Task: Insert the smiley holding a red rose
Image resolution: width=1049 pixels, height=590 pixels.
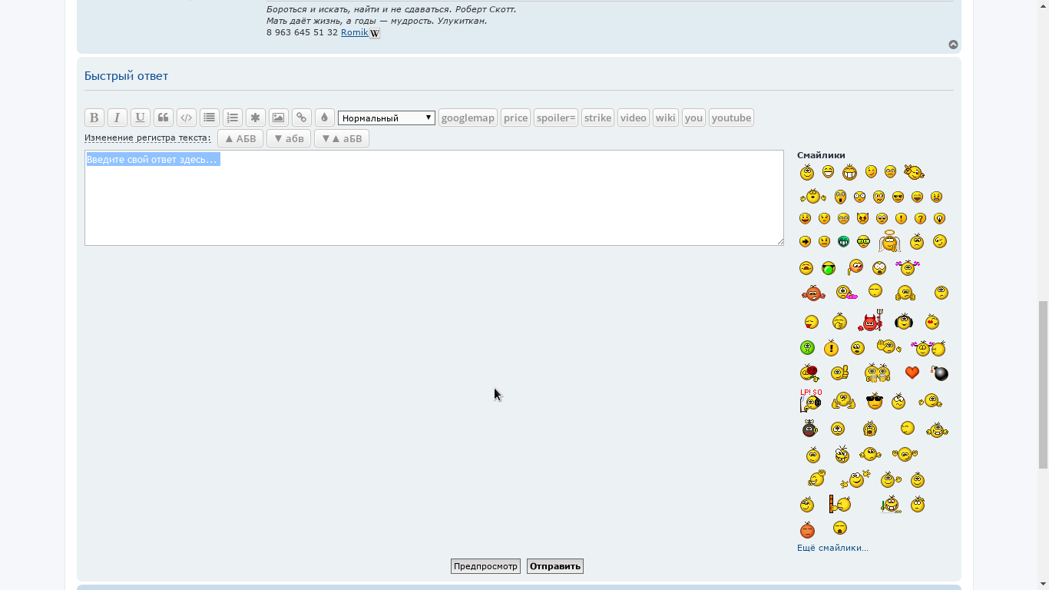Action: pos(809,373)
